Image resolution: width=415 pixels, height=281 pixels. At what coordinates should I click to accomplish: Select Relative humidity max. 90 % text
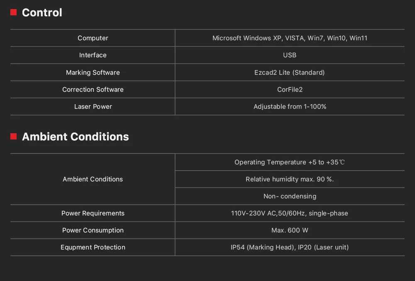(x=290, y=179)
